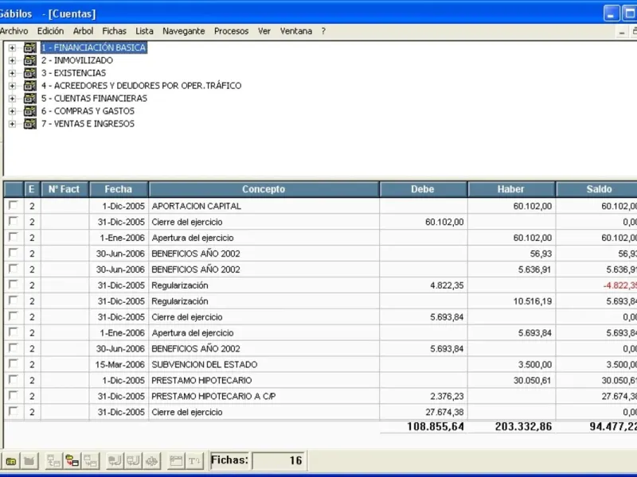Minimize the inner Cuentas child window

coord(622,32)
